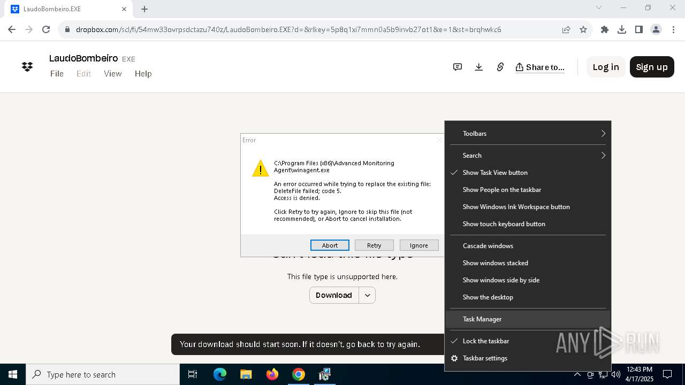
Task: Show hidden tray icons chevron
Action: [x=577, y=374]
